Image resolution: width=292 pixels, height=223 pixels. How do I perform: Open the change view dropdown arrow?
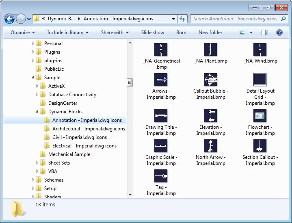coord(251,32)
